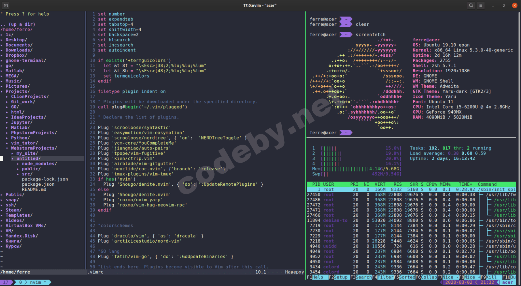Open the hamburger menu in the title bar
521x286 pixels.
click(481, 5)
